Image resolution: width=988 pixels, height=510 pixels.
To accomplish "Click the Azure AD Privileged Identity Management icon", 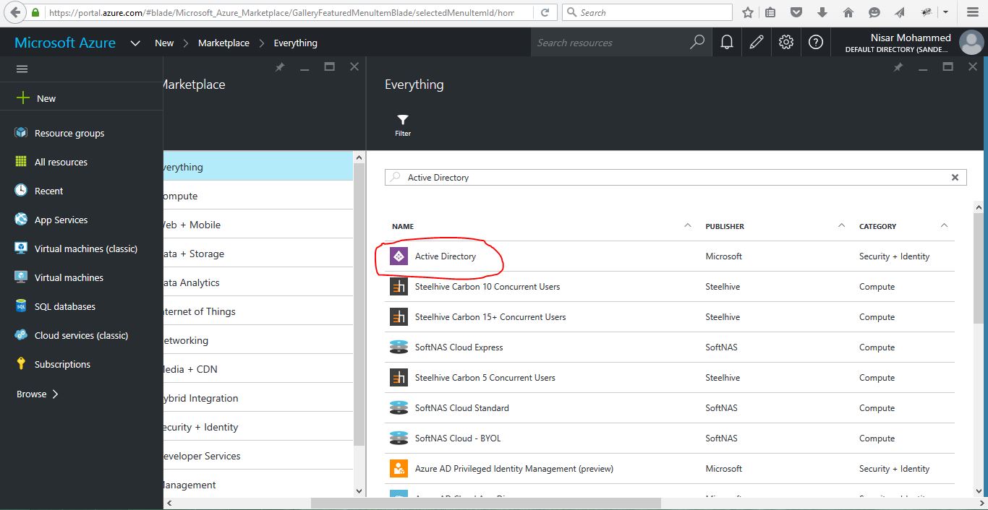I will (399, 469).
